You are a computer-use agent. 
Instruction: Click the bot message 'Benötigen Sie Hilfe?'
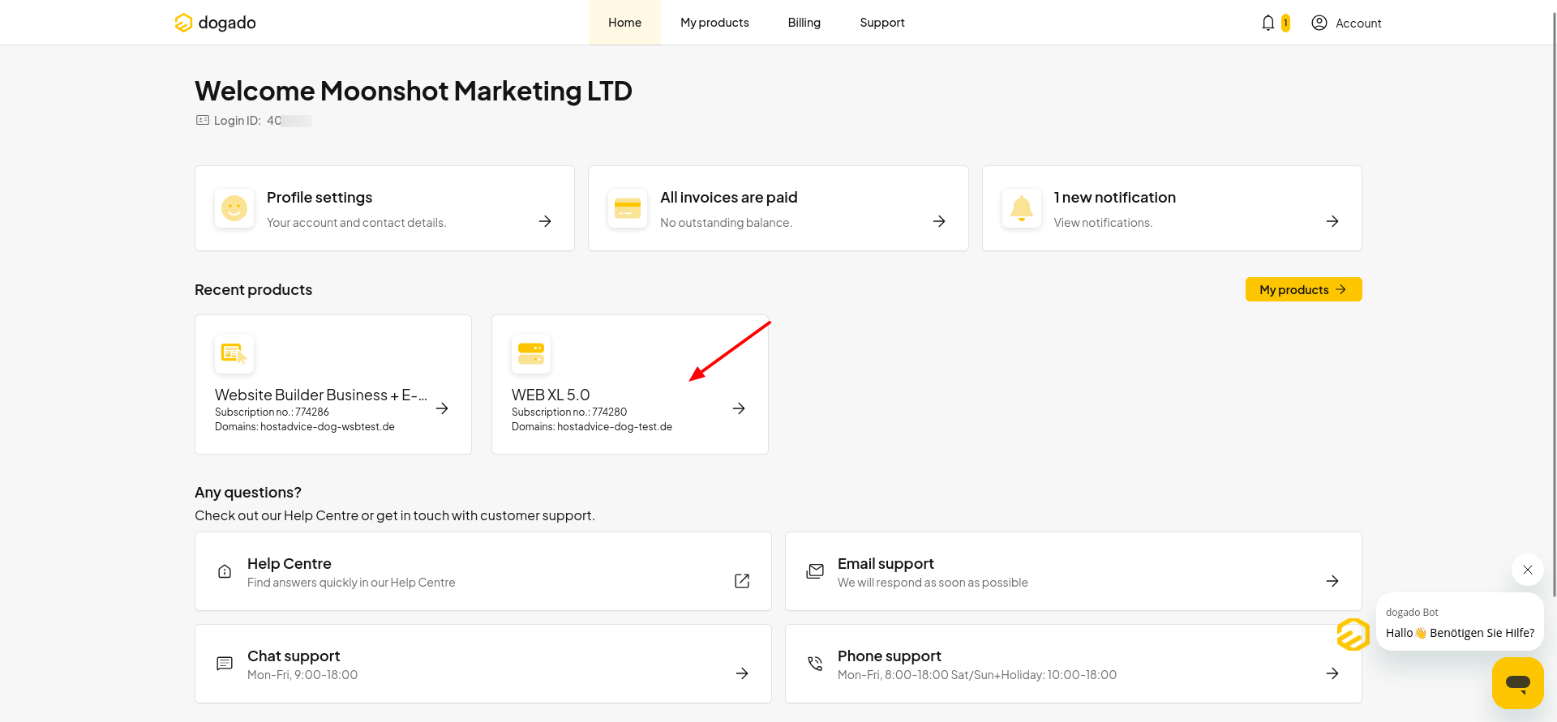coord(1482,633)
